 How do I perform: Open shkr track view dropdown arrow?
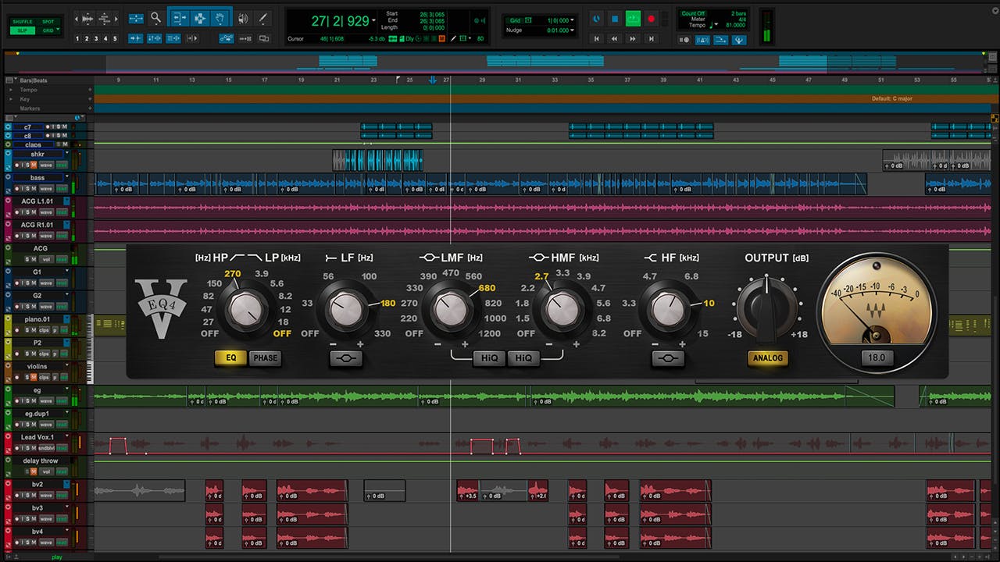(x=67, y=153)
